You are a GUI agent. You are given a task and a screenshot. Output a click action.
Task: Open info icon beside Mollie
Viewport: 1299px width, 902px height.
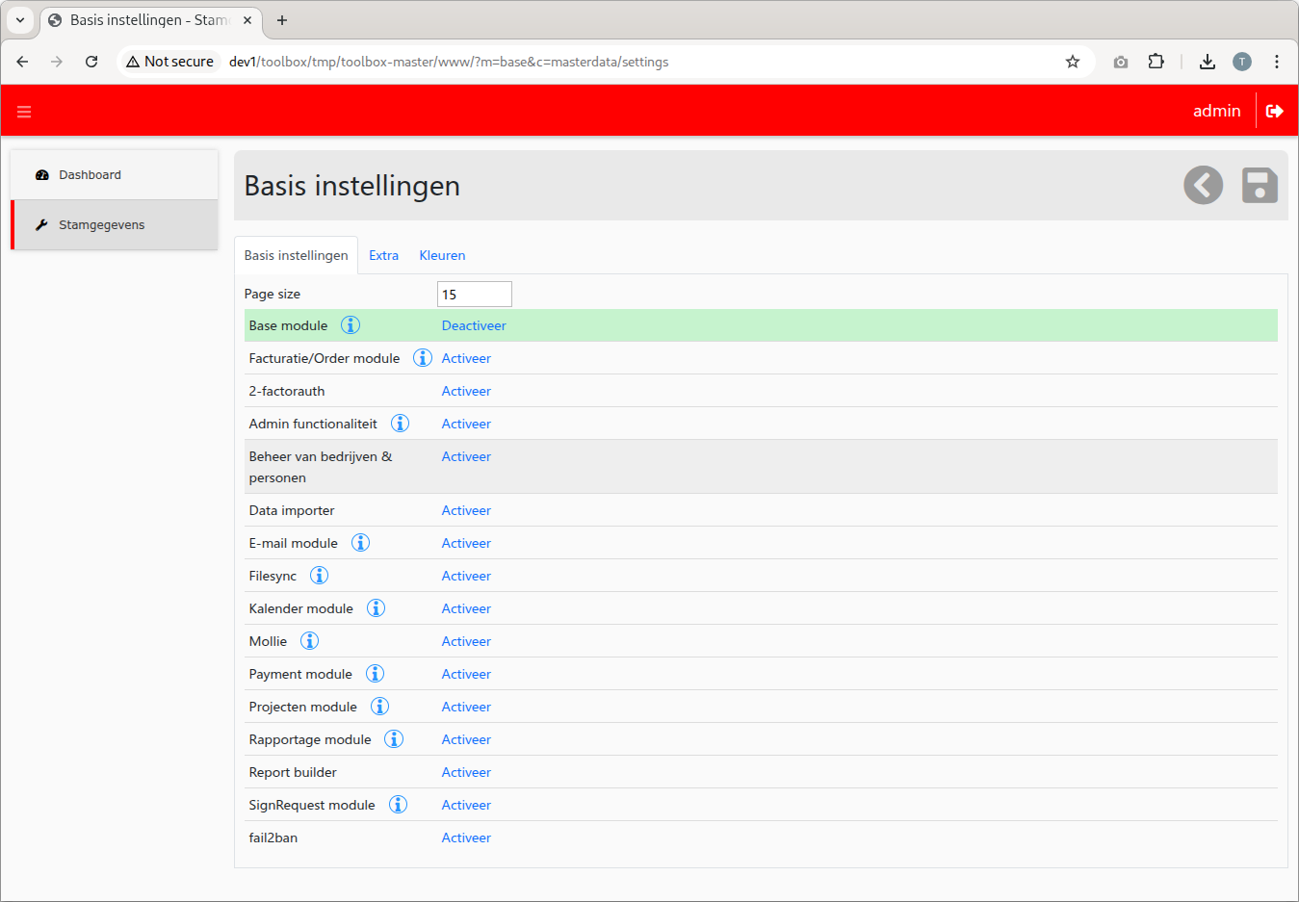click(x=309, y=641)
